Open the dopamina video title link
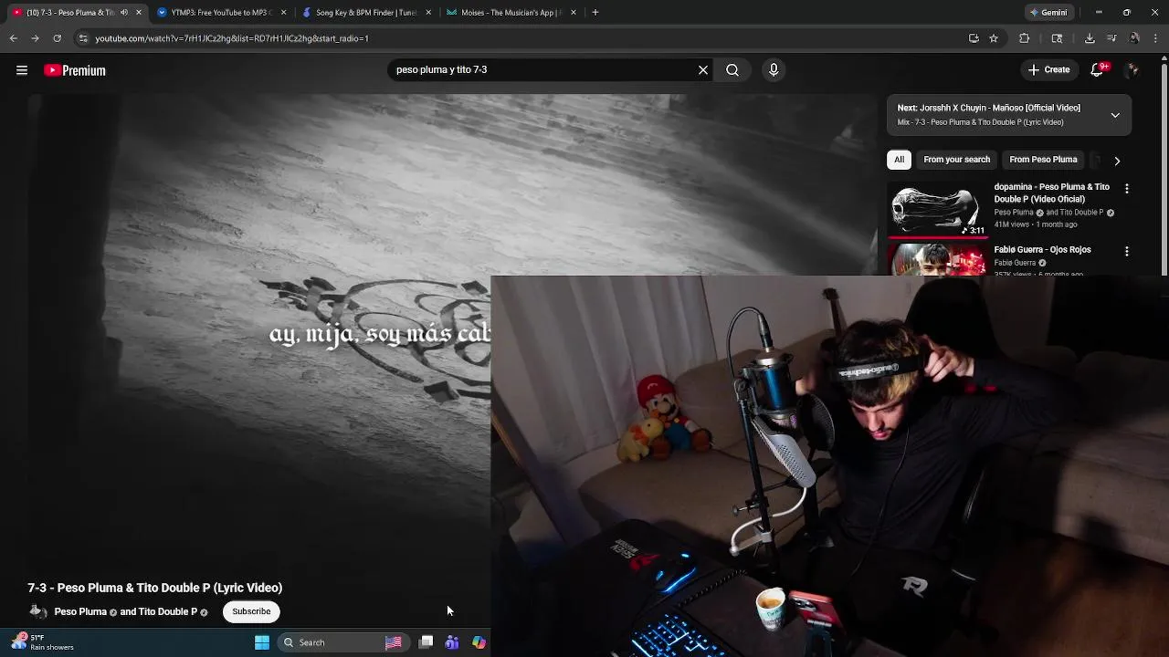 click(1051, 193)
